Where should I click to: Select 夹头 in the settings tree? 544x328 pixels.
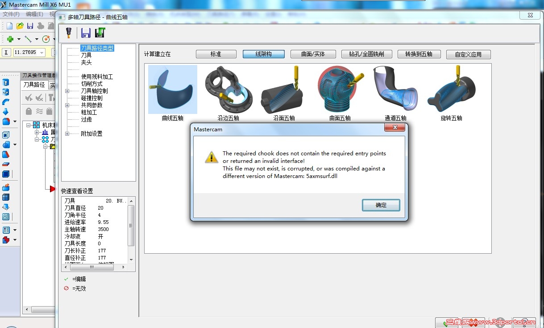click(x=86, y=62)
